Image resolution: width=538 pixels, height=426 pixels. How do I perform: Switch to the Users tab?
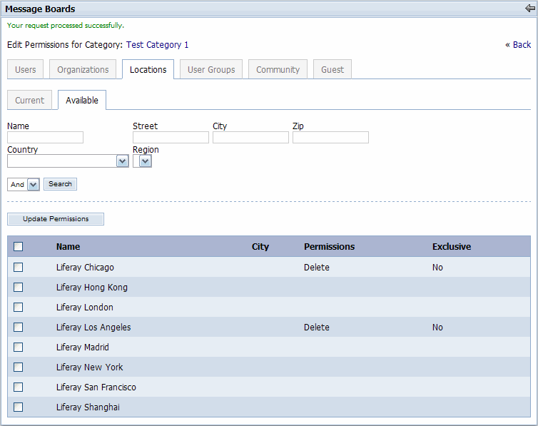[x=26, y=70]
